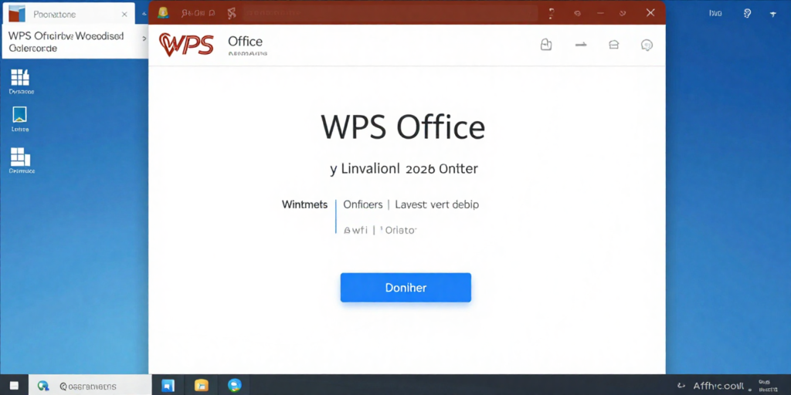Click the Orilato text
This screenshot has width=791, height=395.
pos(399,230)
